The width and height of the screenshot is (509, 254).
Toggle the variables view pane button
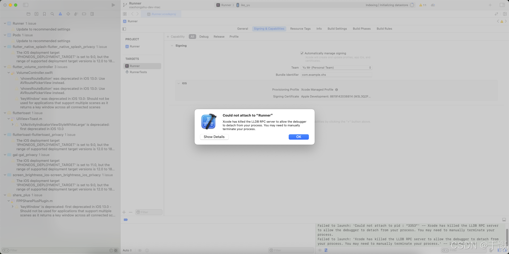tap(499, 250)
